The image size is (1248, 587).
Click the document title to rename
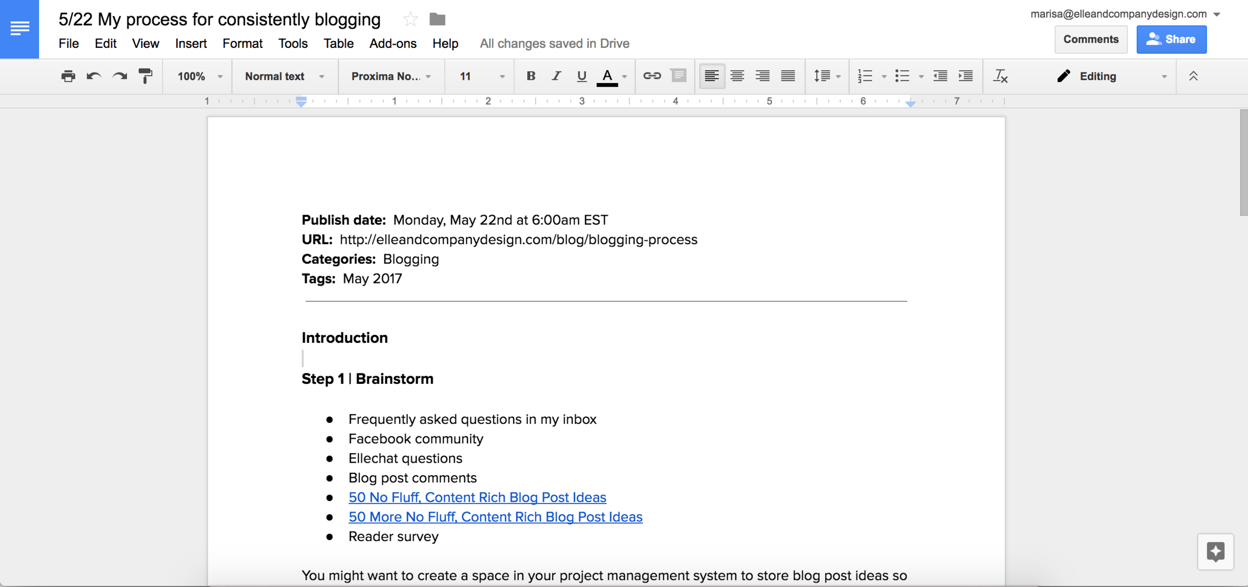(x=220, y=19)
